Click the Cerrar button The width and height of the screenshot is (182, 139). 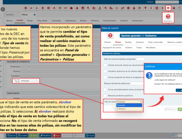pos(90,135)
